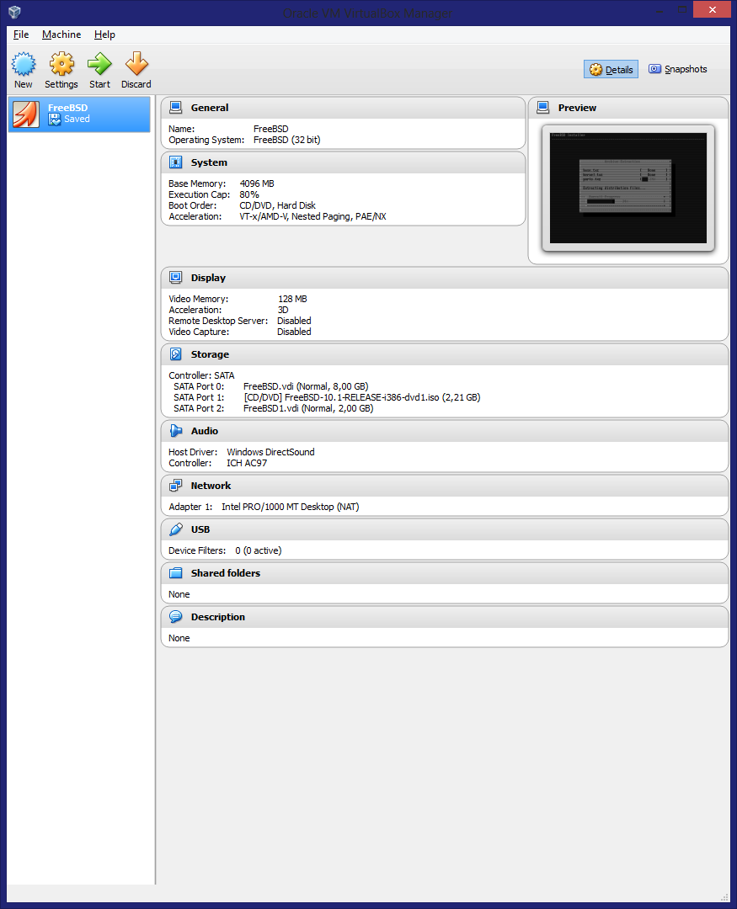Viewport: 737px width, 909px height.
Task: Click Intel PRO/1000 MT Desktop adapter text
Action: click(x=290, y=508)
